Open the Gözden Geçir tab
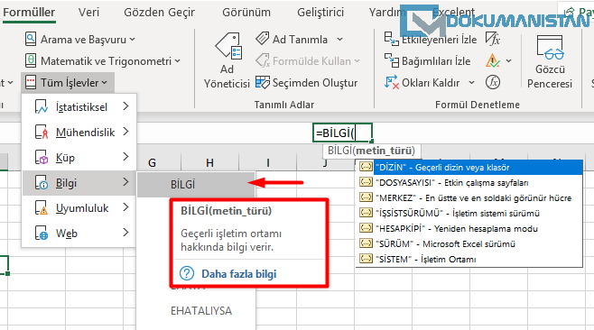 click(x=159, y=13)
